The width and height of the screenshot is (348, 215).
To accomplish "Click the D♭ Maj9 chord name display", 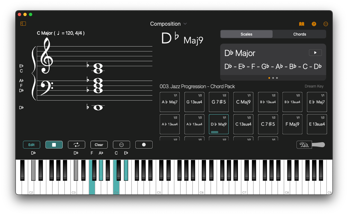I will [182, 39].
